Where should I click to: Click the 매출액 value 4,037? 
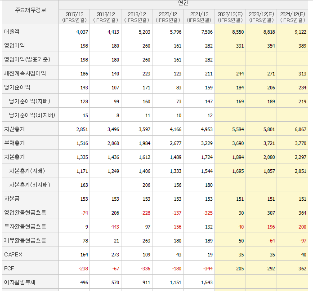(82, 32)
